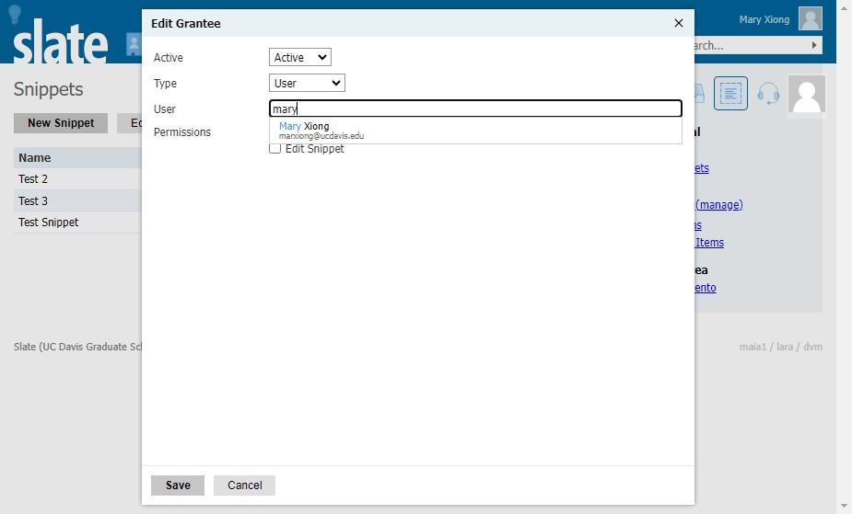
Task: Open the Type dropdown showing User
Action: tap(307, 83)
